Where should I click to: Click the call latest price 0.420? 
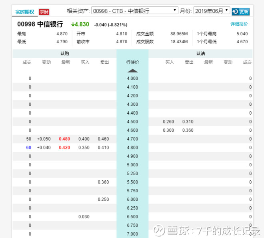tap(64, 147)
